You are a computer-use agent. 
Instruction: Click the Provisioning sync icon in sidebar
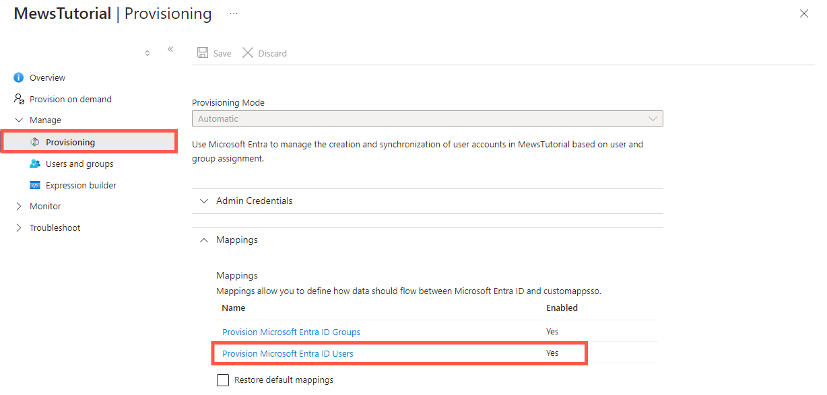(x=35, y=143)
